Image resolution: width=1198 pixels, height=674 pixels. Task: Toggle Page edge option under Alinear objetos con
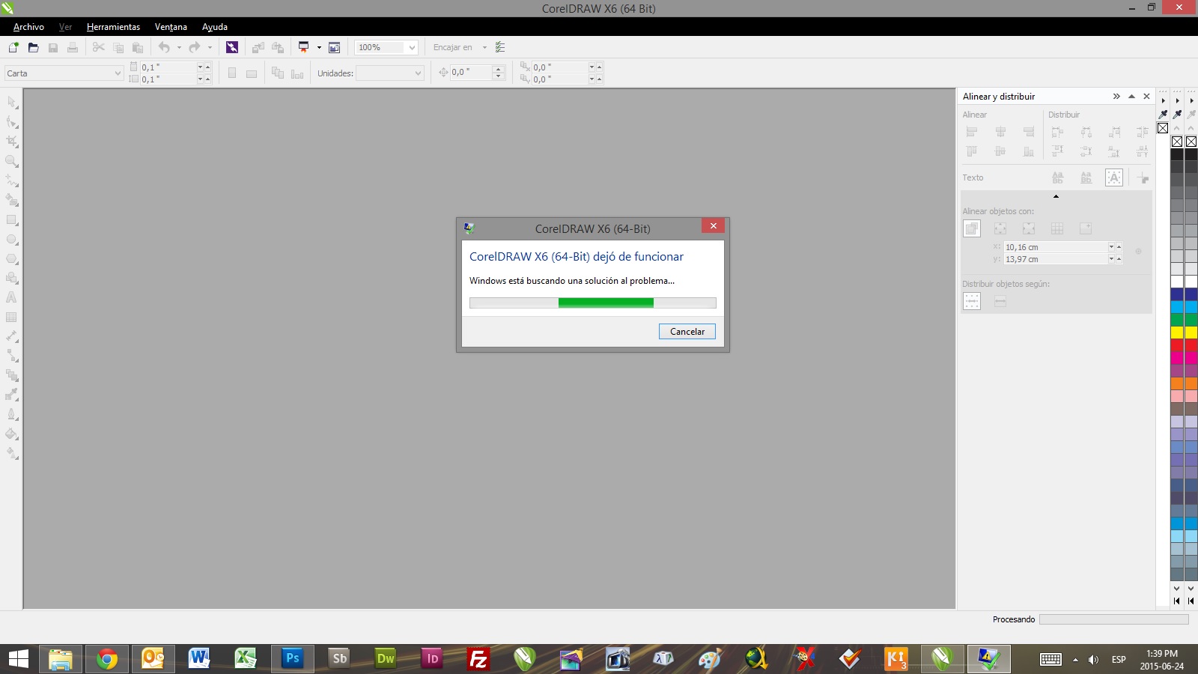click(1000, 228)
